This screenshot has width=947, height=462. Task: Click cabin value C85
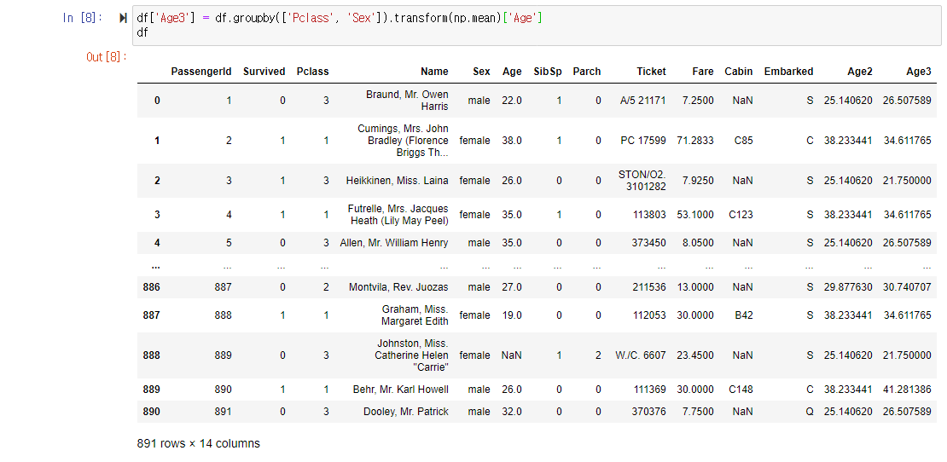(x=743, y=141)
